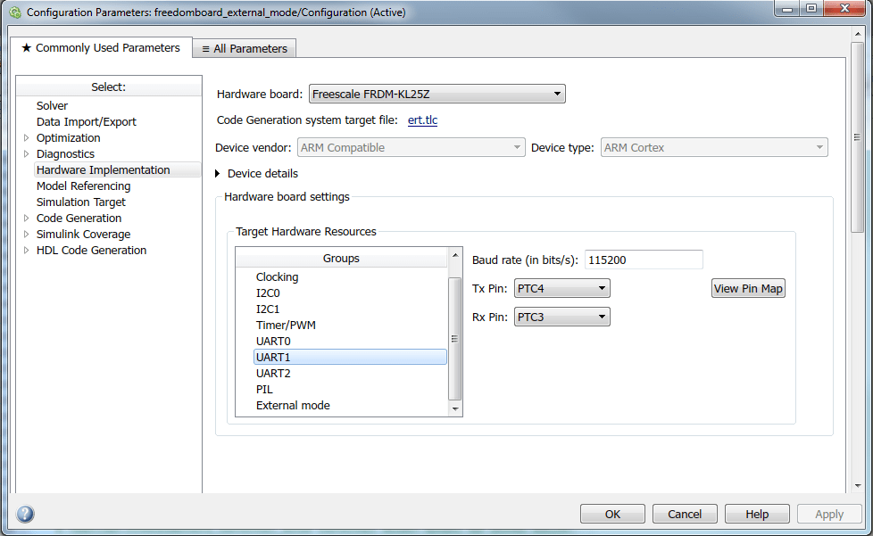873x536 pixels.
Task: Click the Groups list scrollbar down arrow
Action: (455, 408)
